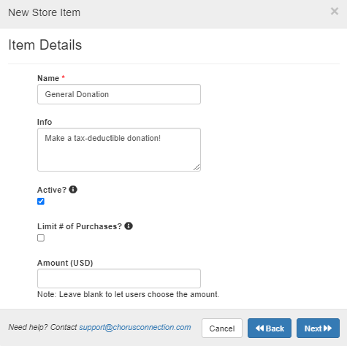The width and height of the screenshot is (347, 346).
Task: Click the Name field label
Action: coord(48,78)
